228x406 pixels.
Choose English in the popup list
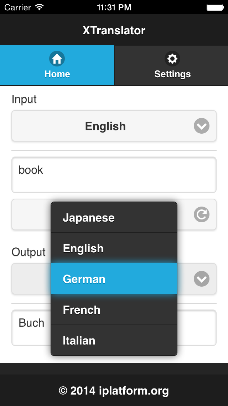click(x=114, y=248)
